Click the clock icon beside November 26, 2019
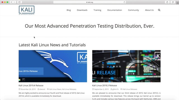 [20, 89]
